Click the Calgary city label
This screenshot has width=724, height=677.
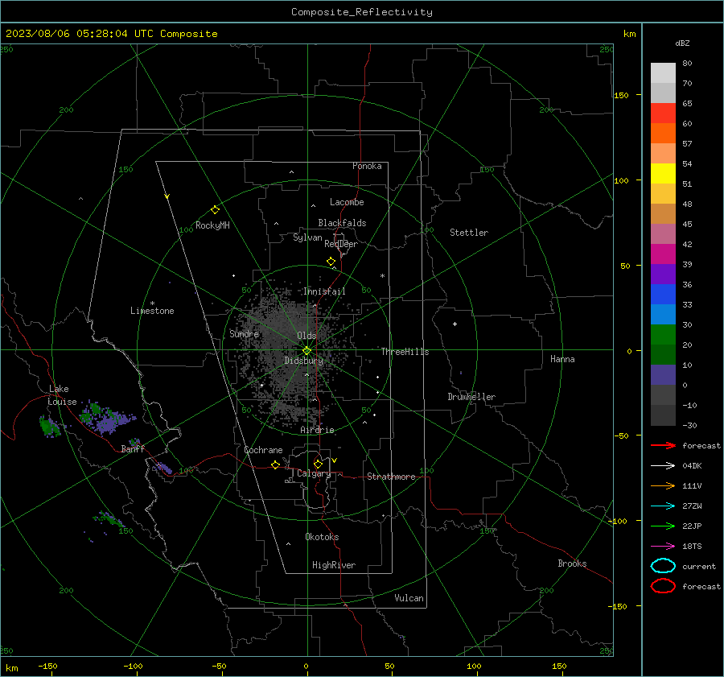click(314, 473)
